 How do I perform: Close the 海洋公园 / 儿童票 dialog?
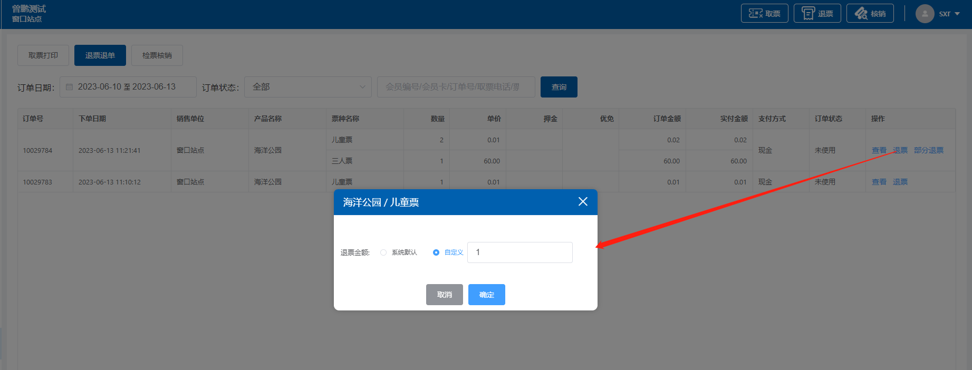[583, 202]
